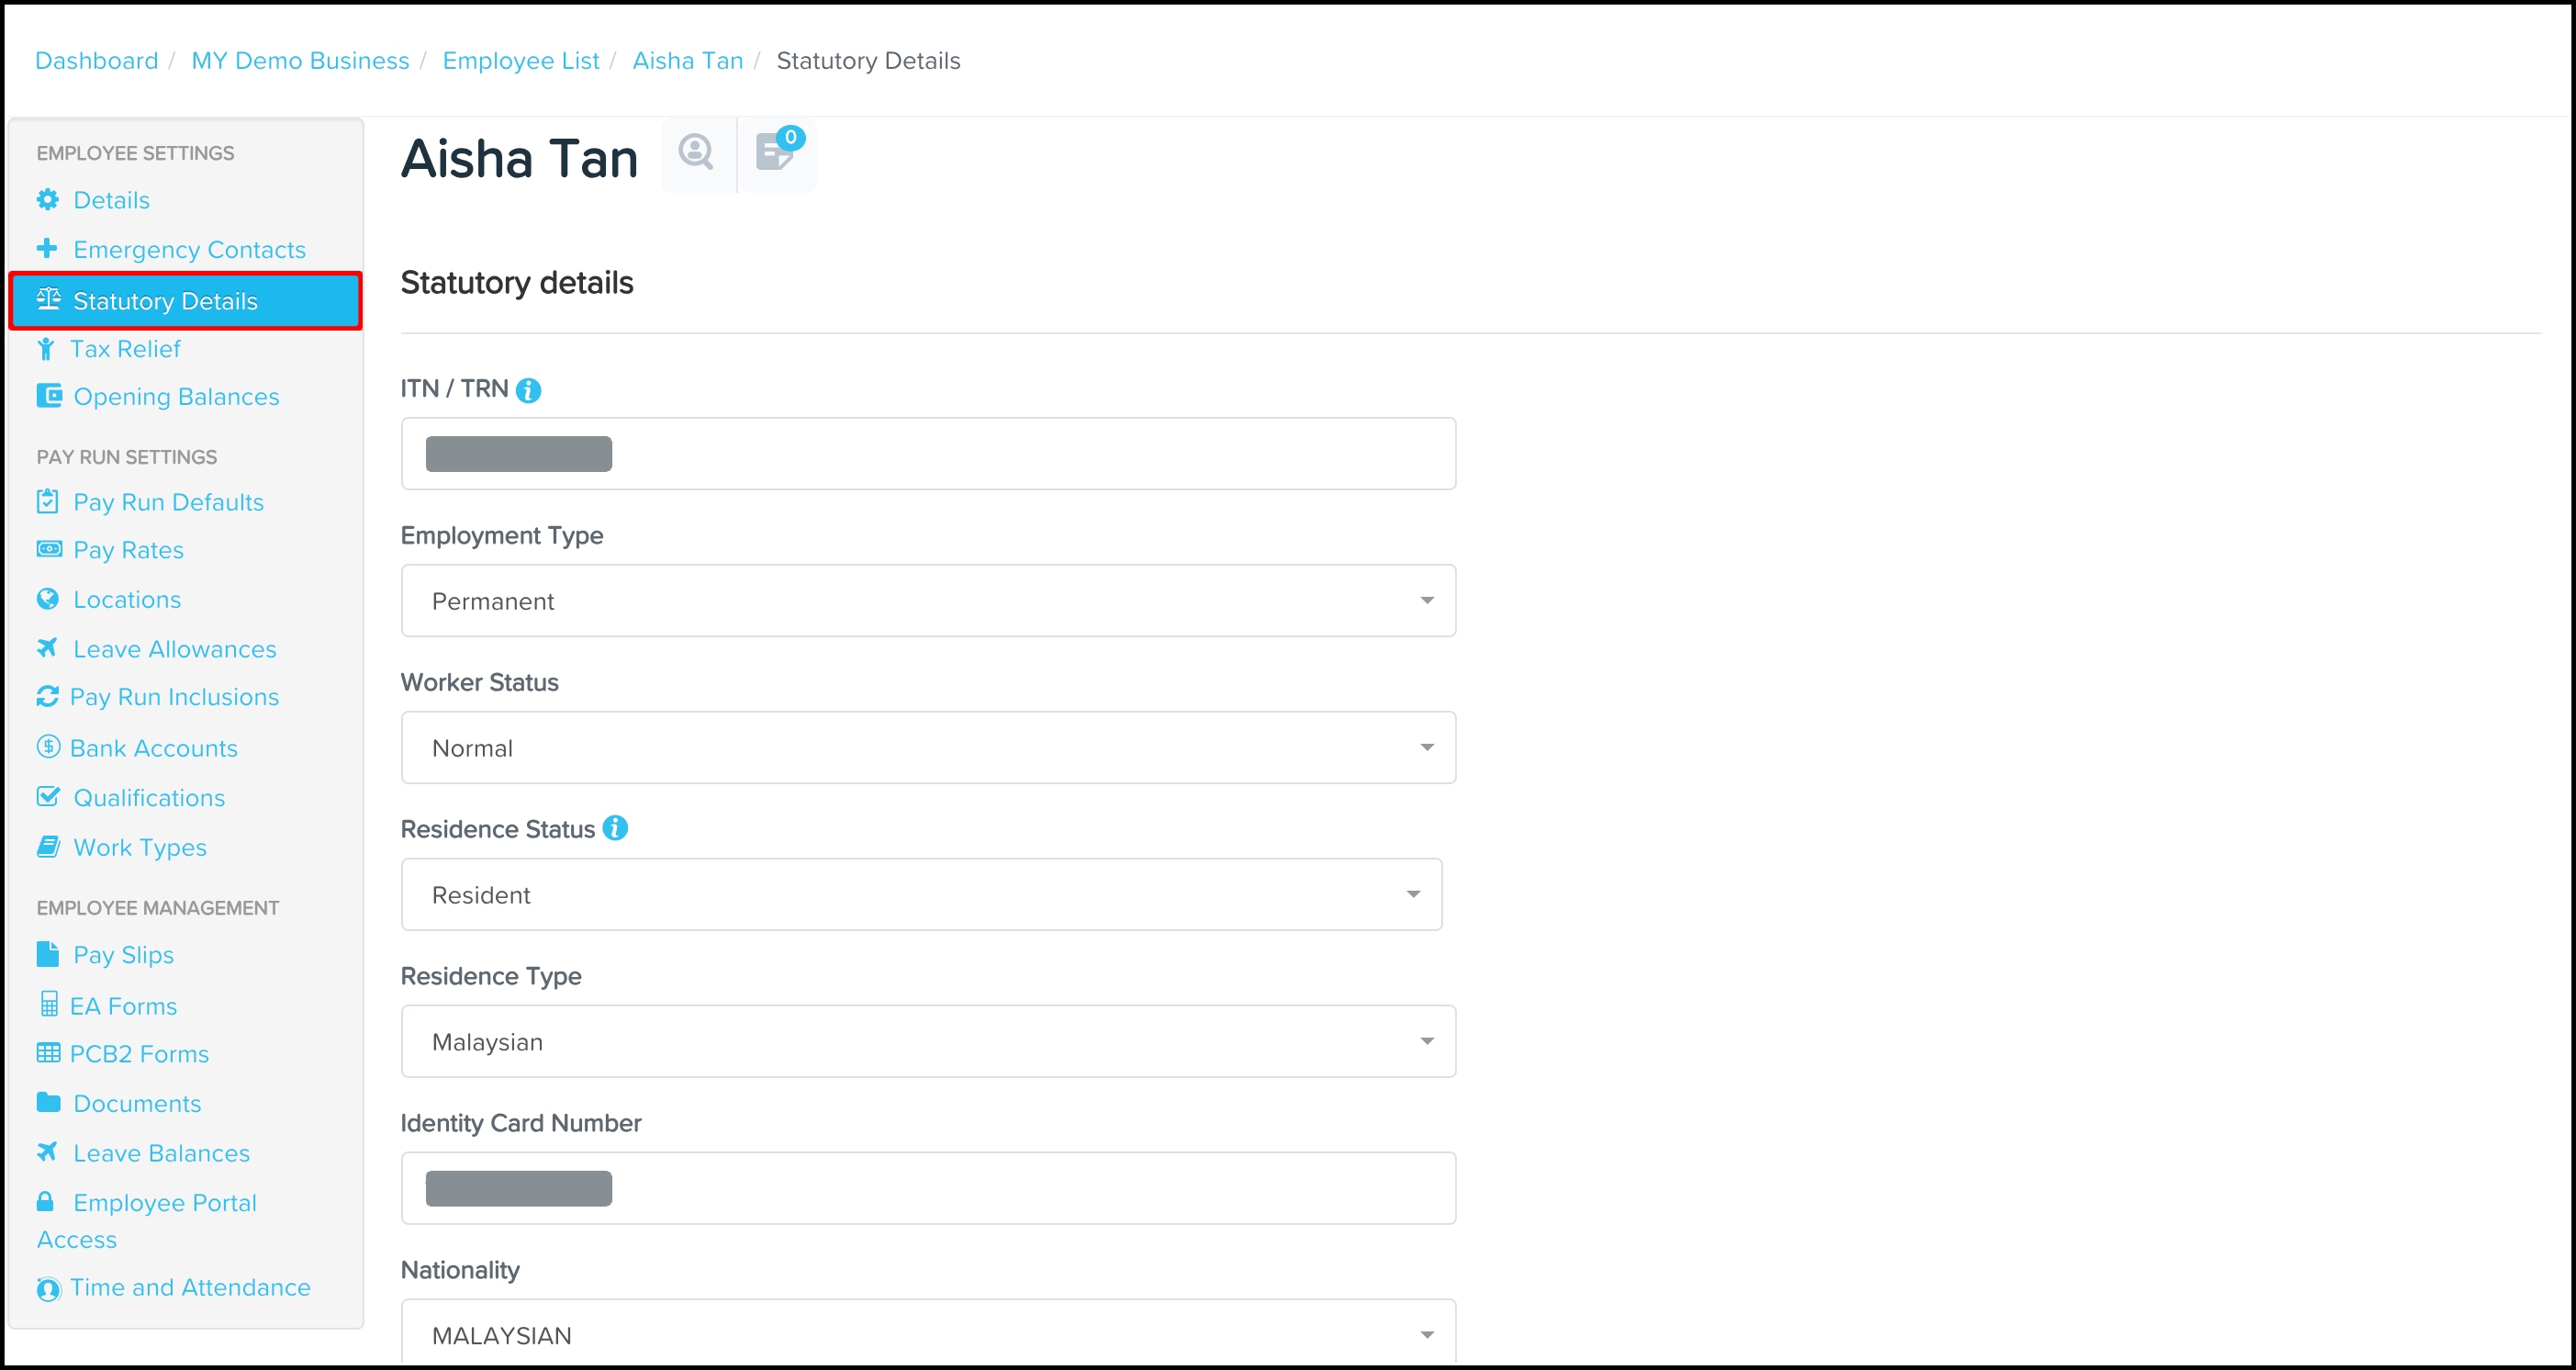The image size is (2576, 1370).
Task: Select Statutory Details in sidebar menu
Action: 185,301
